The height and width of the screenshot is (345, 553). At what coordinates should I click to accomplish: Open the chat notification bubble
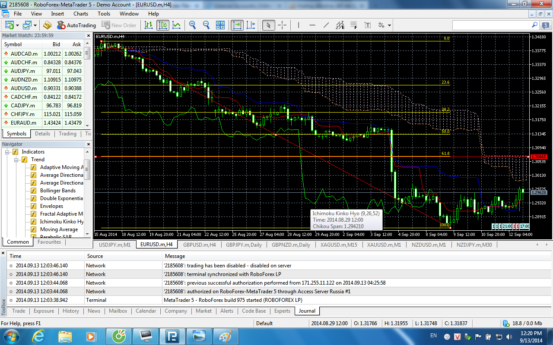[545, 25]
